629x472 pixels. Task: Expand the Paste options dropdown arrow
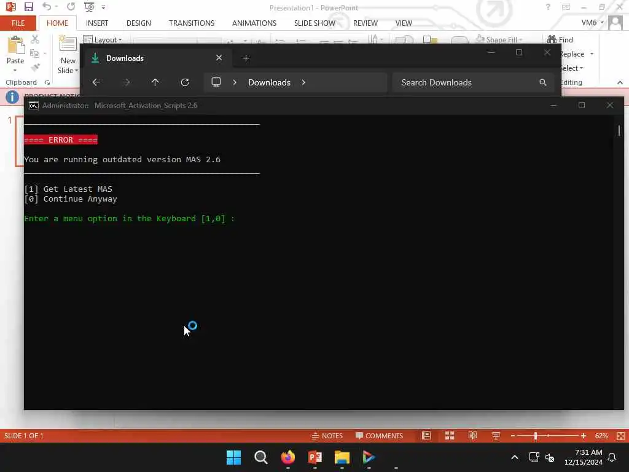(15, 71)
